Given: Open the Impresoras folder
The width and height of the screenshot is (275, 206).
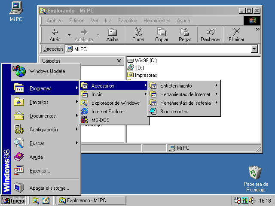Looking at the screenshot, I should (142, 75).
